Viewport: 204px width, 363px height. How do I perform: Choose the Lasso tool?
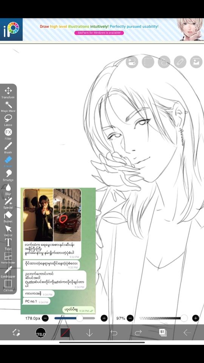click(8, 120)
